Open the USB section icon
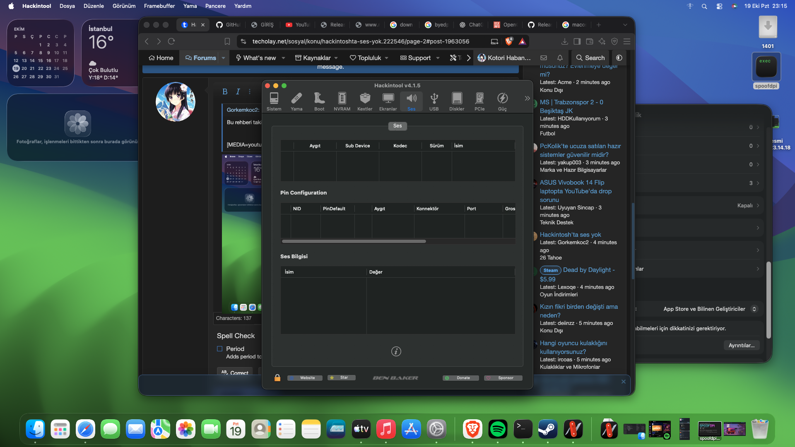795x447 pixels. pyautogui.click(x=434, y=101)
